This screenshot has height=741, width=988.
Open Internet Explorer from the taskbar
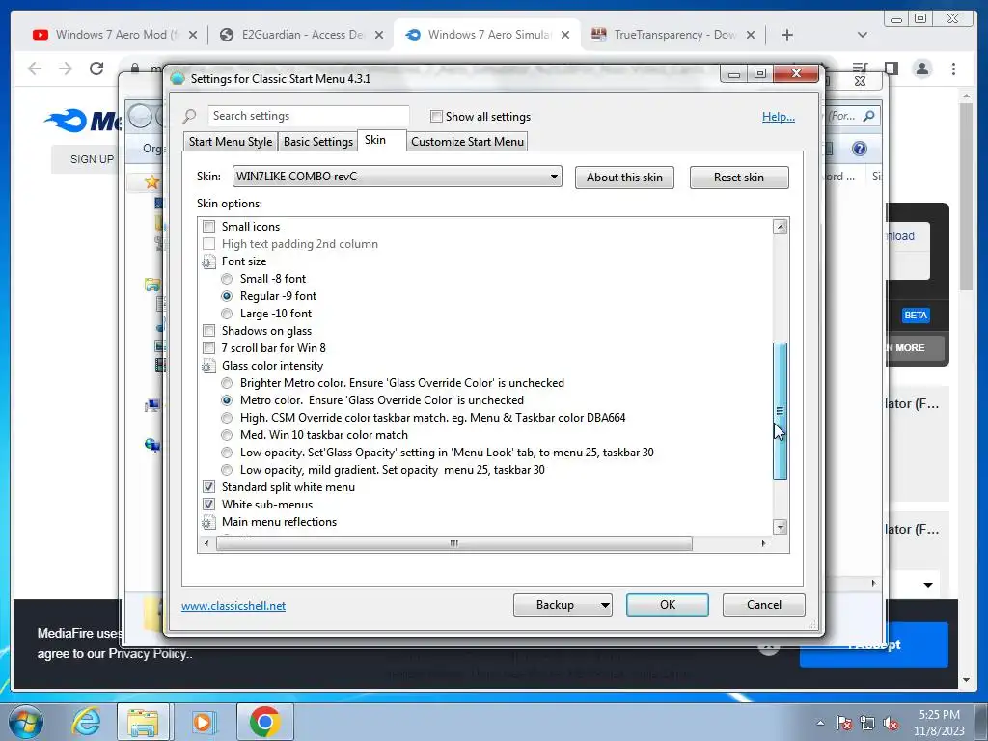pyautogui.click(x=86, y=722)
